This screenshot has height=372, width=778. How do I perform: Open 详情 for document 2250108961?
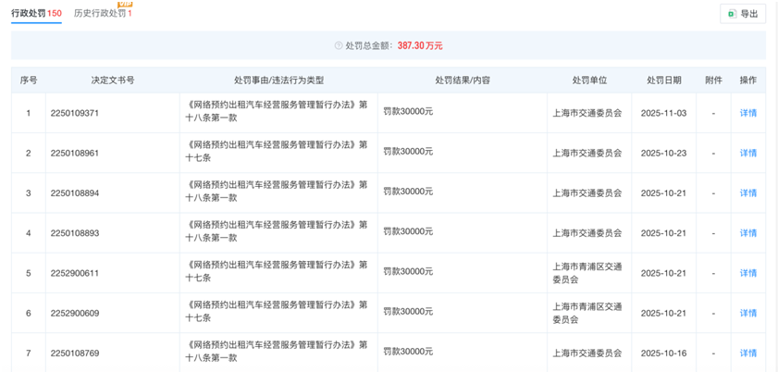[x=748, y=153]
